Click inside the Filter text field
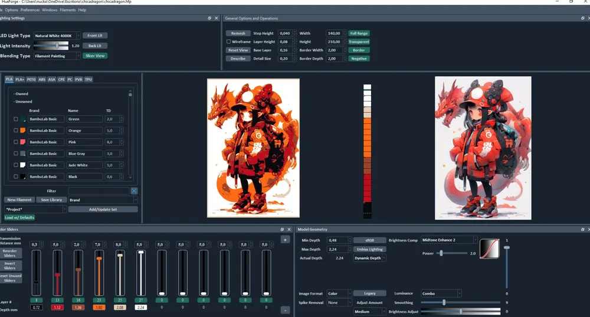 (x=99, y=191)
